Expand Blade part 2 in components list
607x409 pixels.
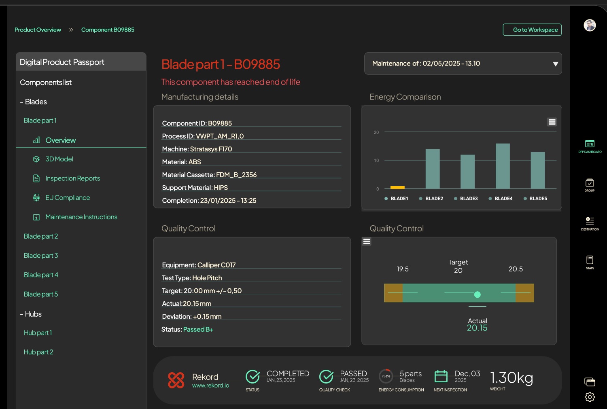pyautogui.click(x=41, y=236)
